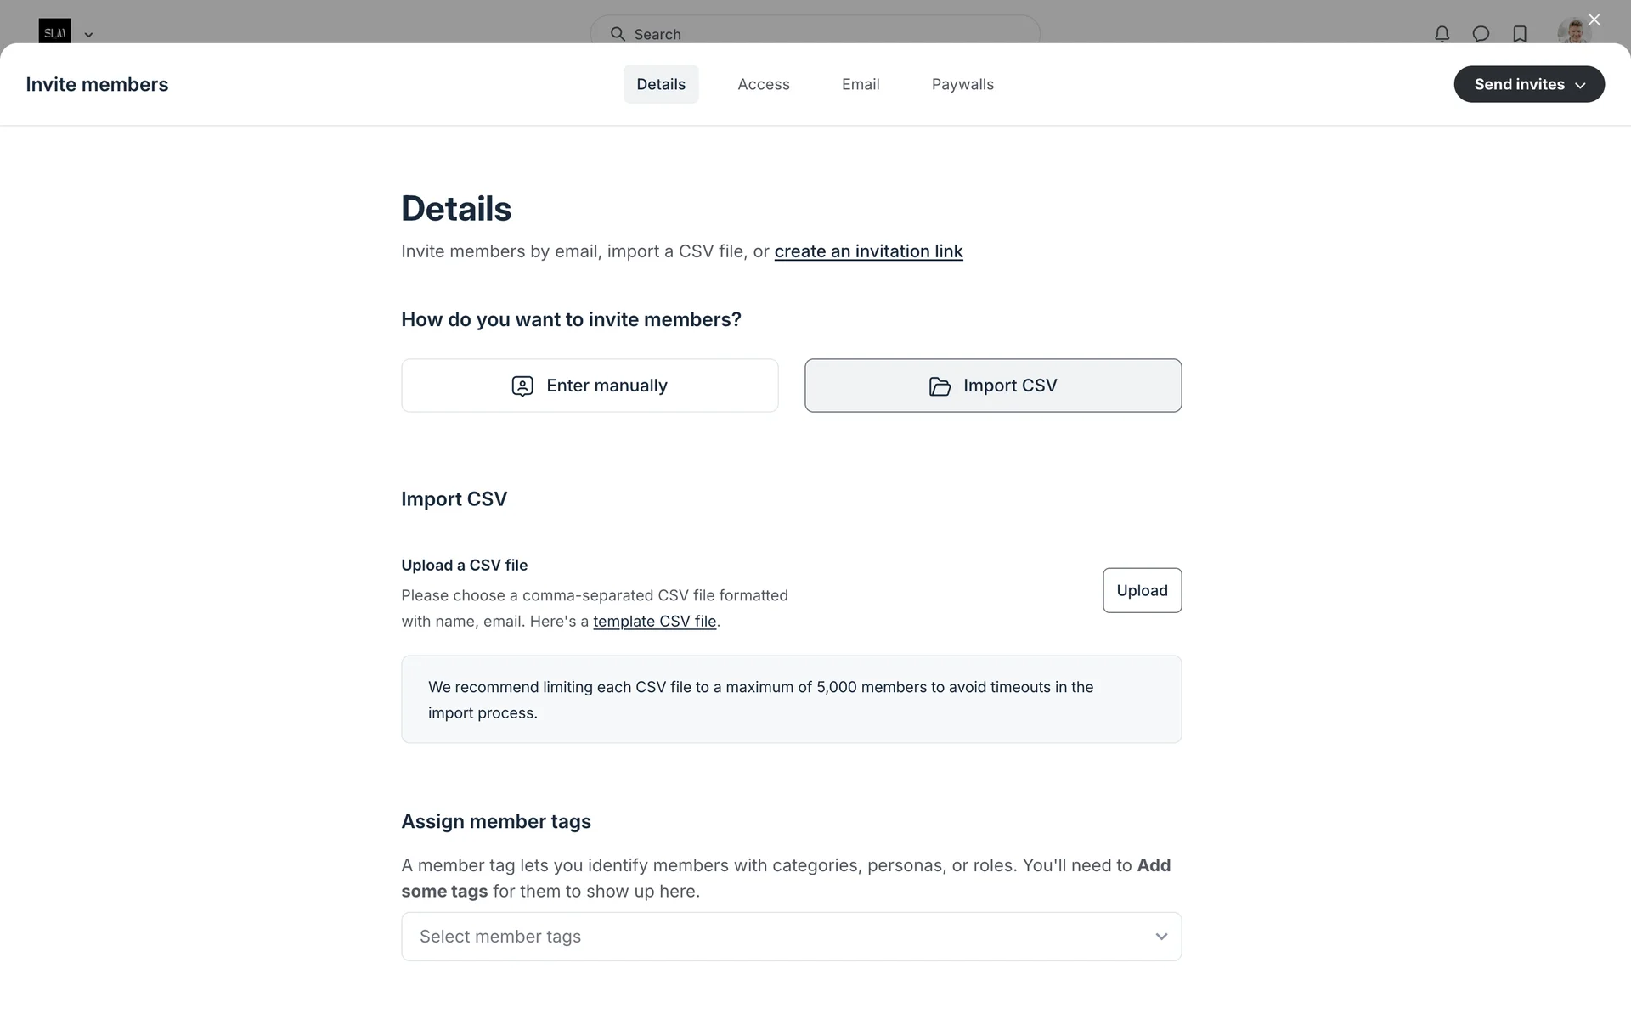Select the Enter manually option
Viewport: 1631px width, 1019px height.
590,386
